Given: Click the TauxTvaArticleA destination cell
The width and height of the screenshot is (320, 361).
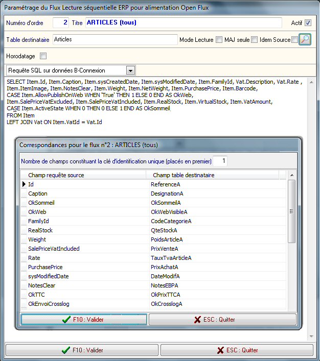Looking at the screenshot, I should click(218, 258).
